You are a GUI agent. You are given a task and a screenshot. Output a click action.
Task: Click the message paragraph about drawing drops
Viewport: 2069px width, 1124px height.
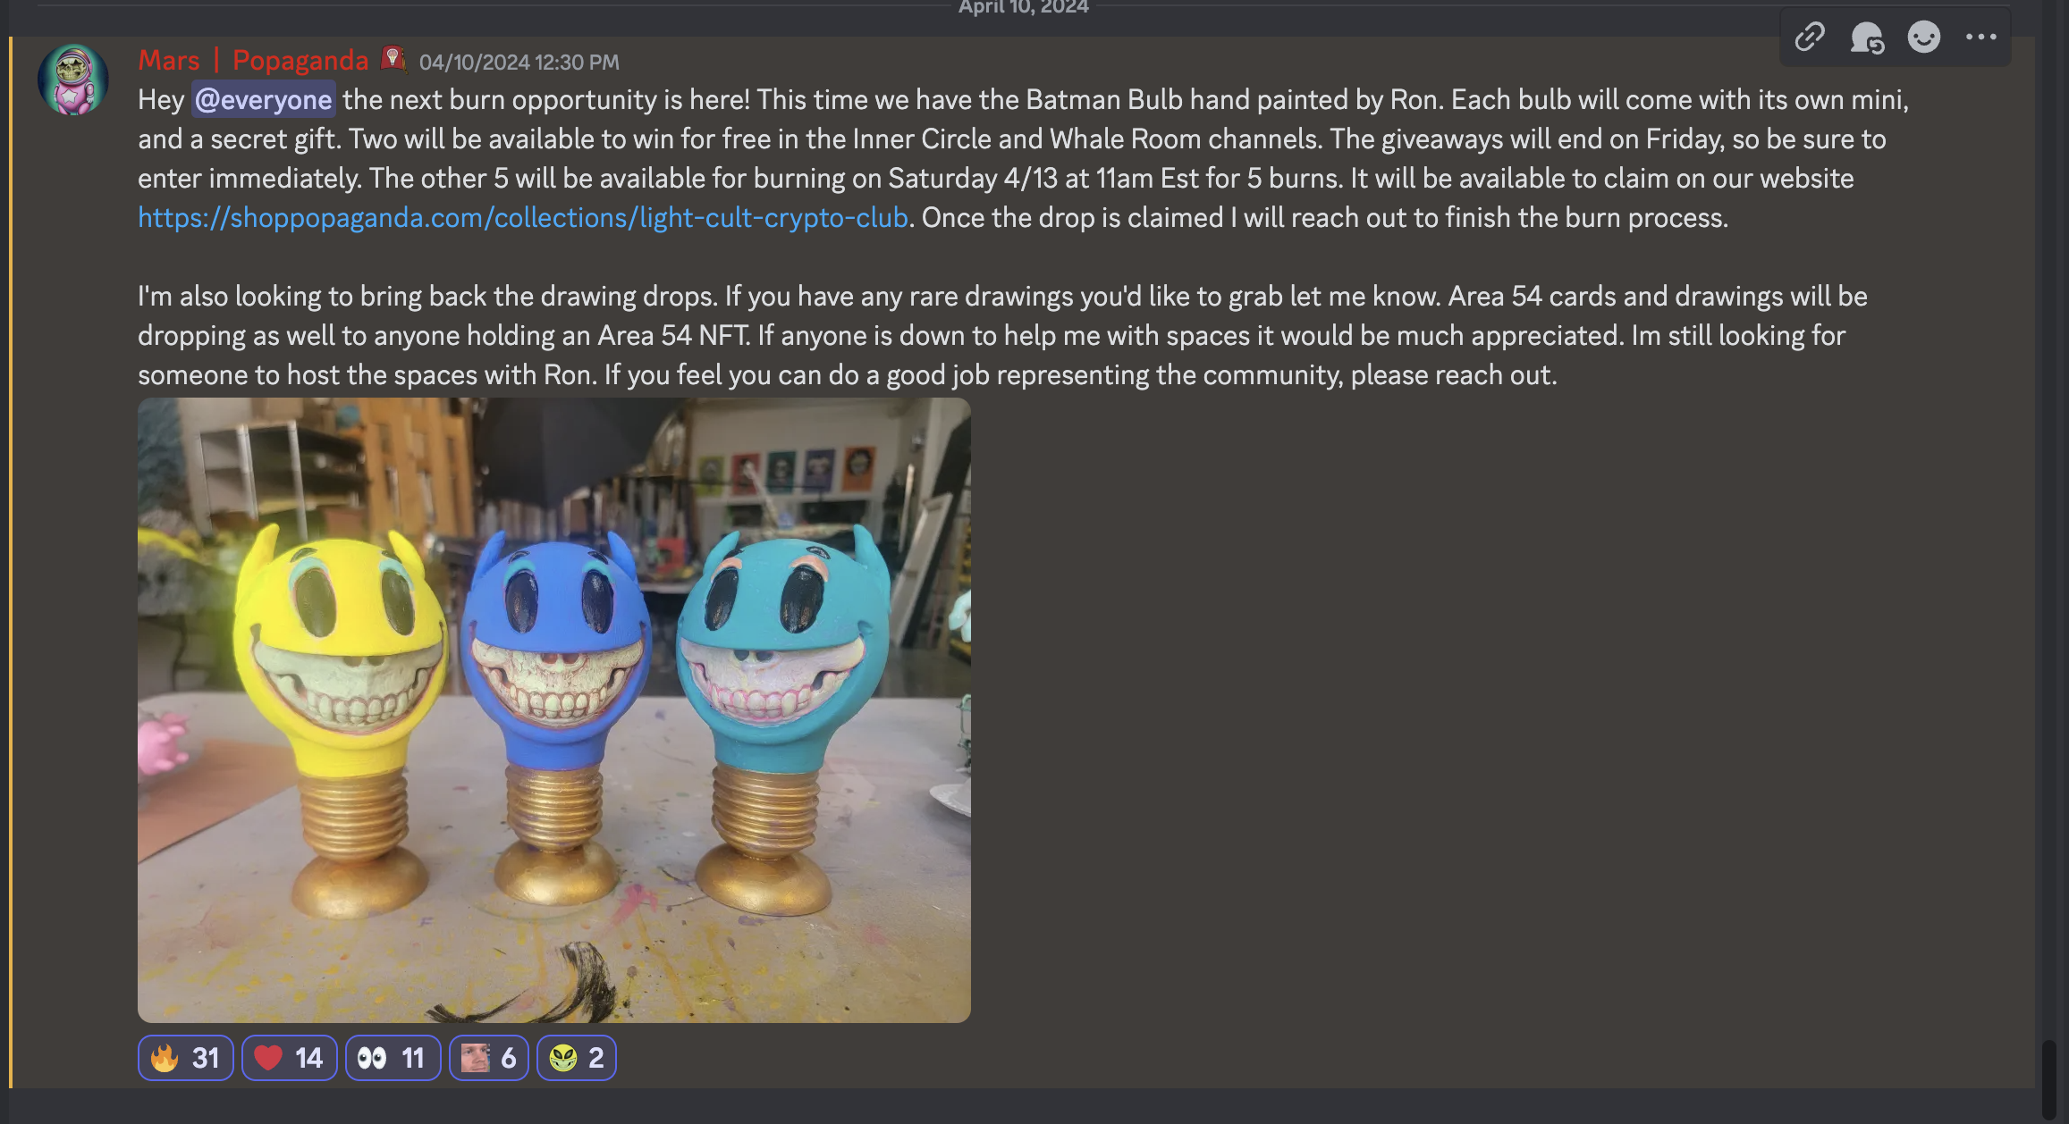click(x=1002, y=335)
